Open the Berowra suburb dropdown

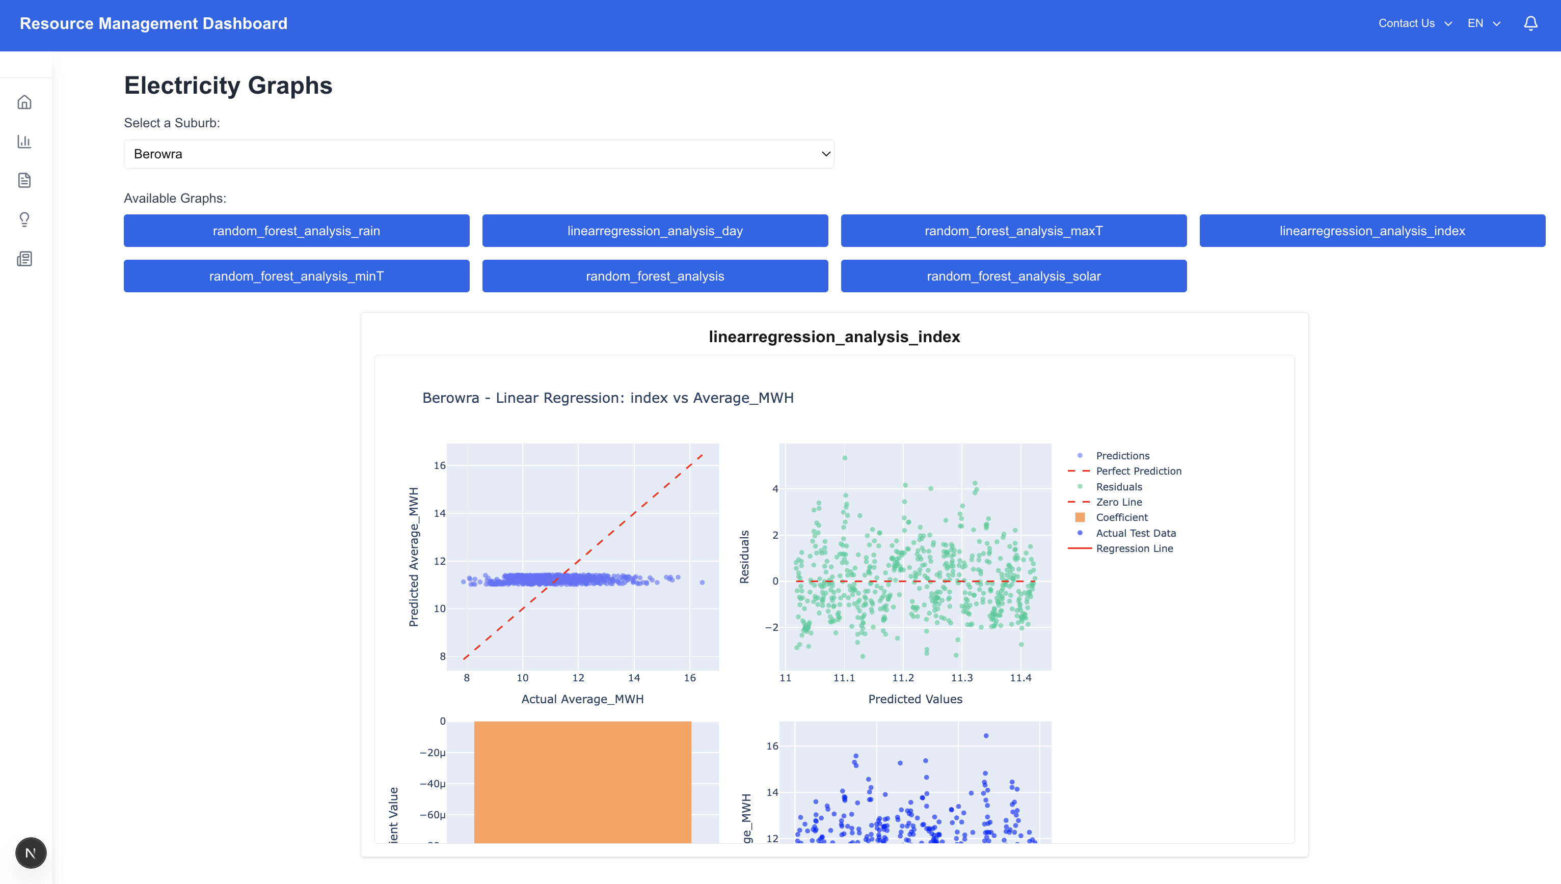click(x=478, y=154)
